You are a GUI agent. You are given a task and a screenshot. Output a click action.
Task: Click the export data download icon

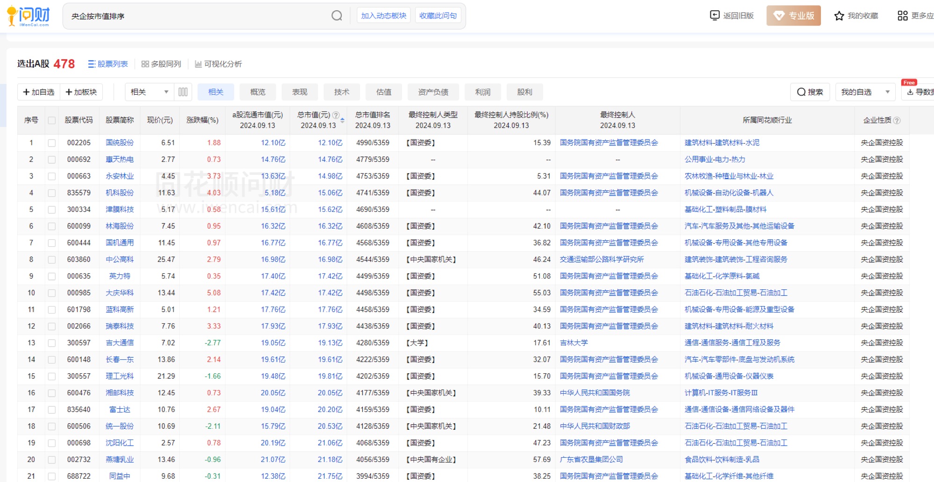point(910,92)
